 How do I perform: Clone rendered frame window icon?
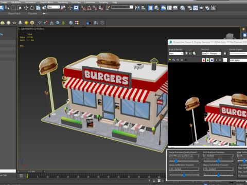coord(178,60)
